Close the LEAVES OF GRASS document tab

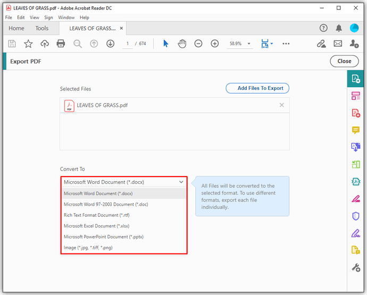pos(121,28)
